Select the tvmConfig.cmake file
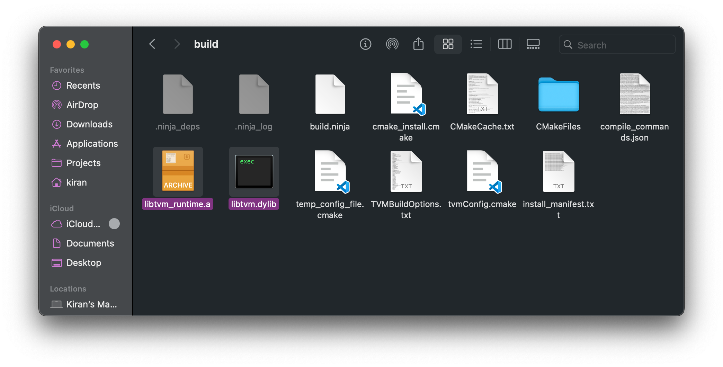The height and width of the screenshot is (367, 723). click(482, 172)
